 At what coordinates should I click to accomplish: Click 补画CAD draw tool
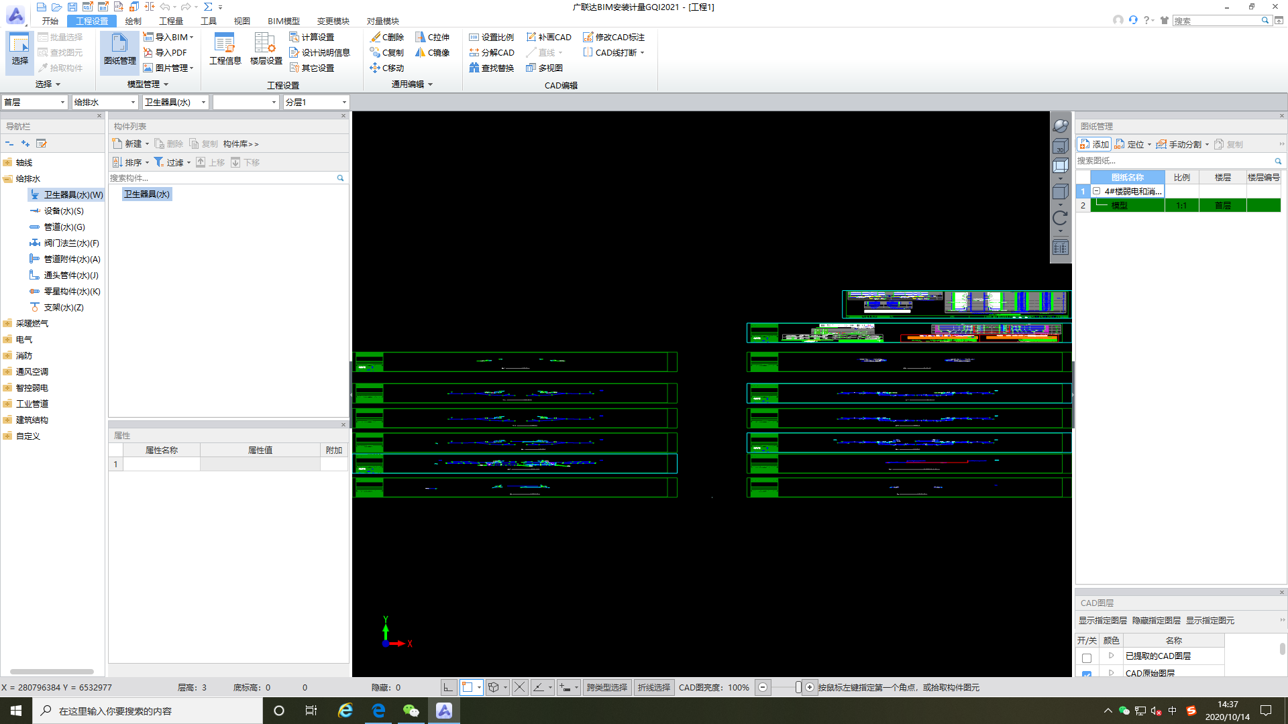549,37
